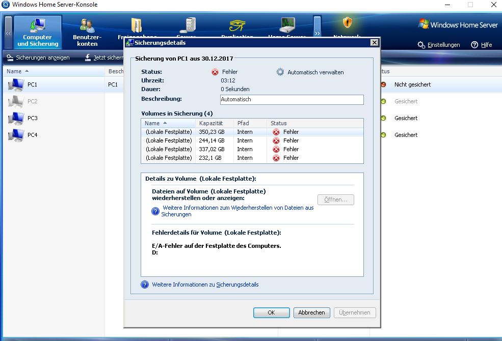The image size is (502, 341).
Task: Select the "232,1 GB" capacity cell
Action: tap(210, 158)
